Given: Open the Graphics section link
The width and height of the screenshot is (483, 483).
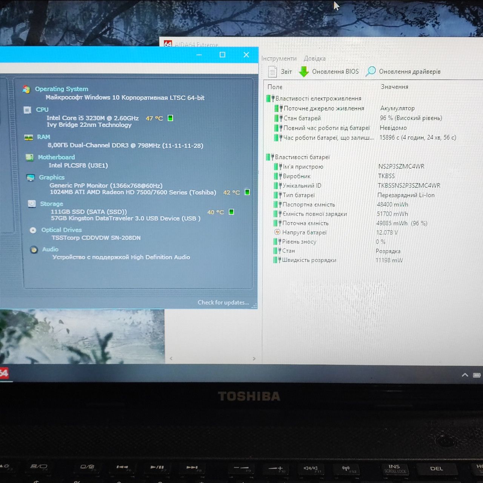Looking at the screenshot, I should (52, 177).
